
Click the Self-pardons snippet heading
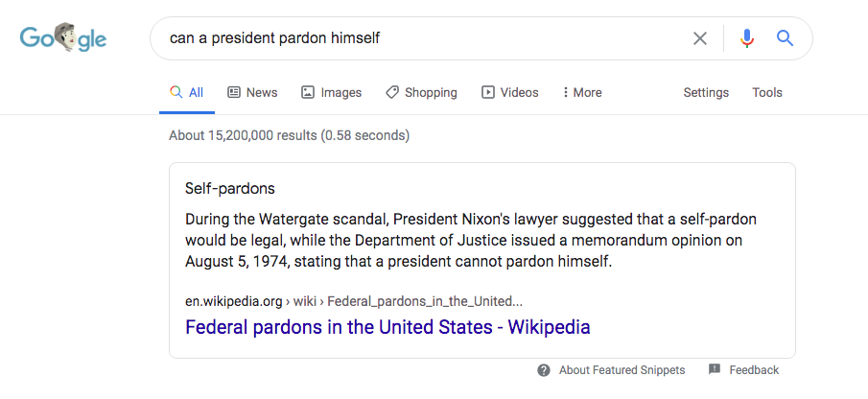point(230,189)
